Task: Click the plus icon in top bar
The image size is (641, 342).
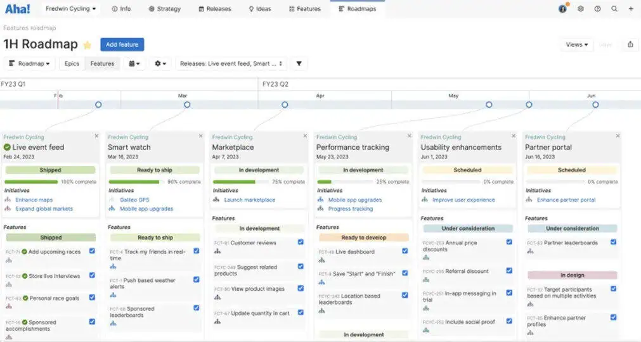Action: pos(631,9)
